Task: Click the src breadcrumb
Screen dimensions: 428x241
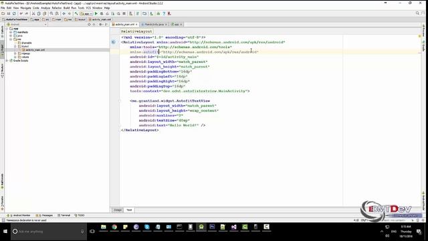Action: click(x=46, y=19)
